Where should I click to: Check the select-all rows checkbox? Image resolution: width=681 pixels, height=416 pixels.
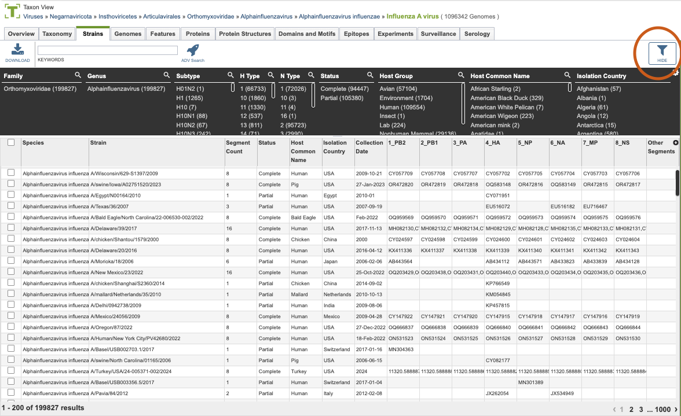(x=11, y=142)
